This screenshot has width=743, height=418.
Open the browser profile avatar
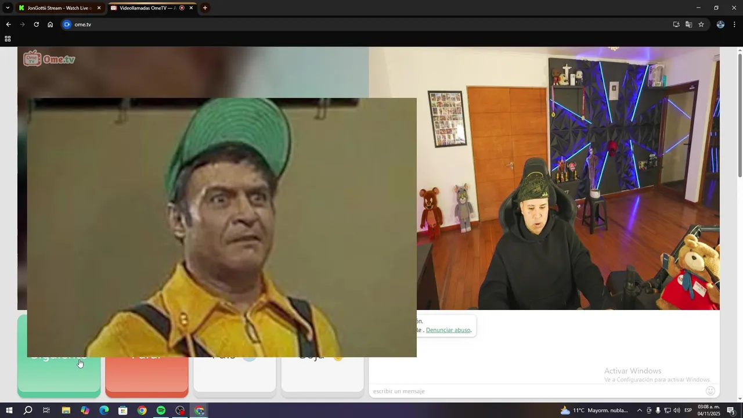[720, 24]
